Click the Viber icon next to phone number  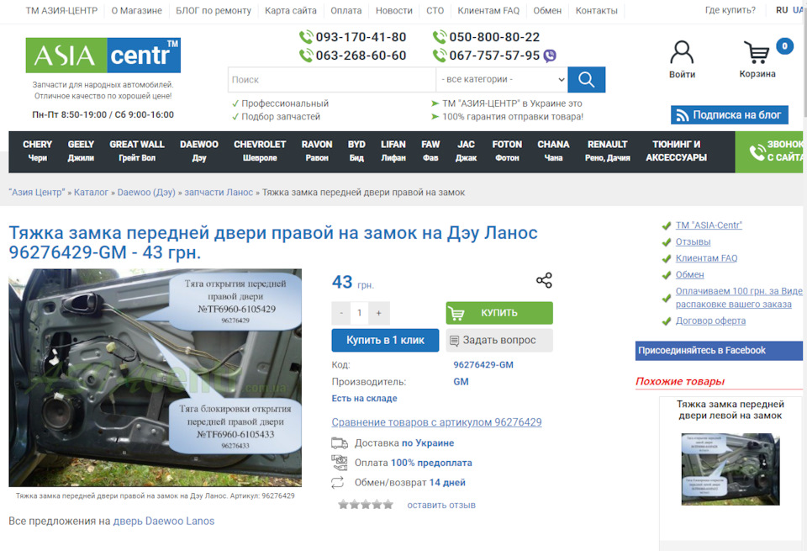point(550,56)
